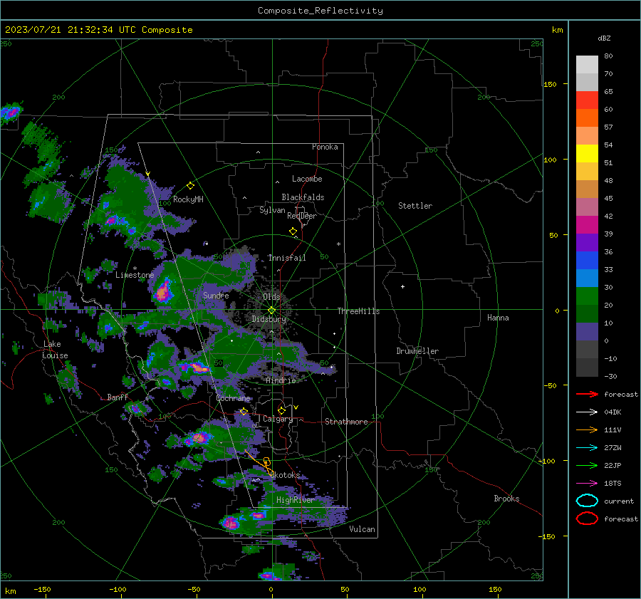Click the magenta 39-42 dBZ color swatch
This screenshot has height=599, width=641.
coord(587,225)
